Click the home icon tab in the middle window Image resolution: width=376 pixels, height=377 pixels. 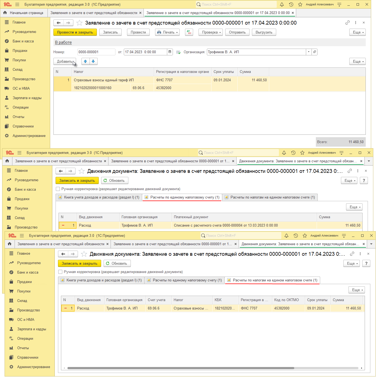pyautogui.click(x=7, y=161)
